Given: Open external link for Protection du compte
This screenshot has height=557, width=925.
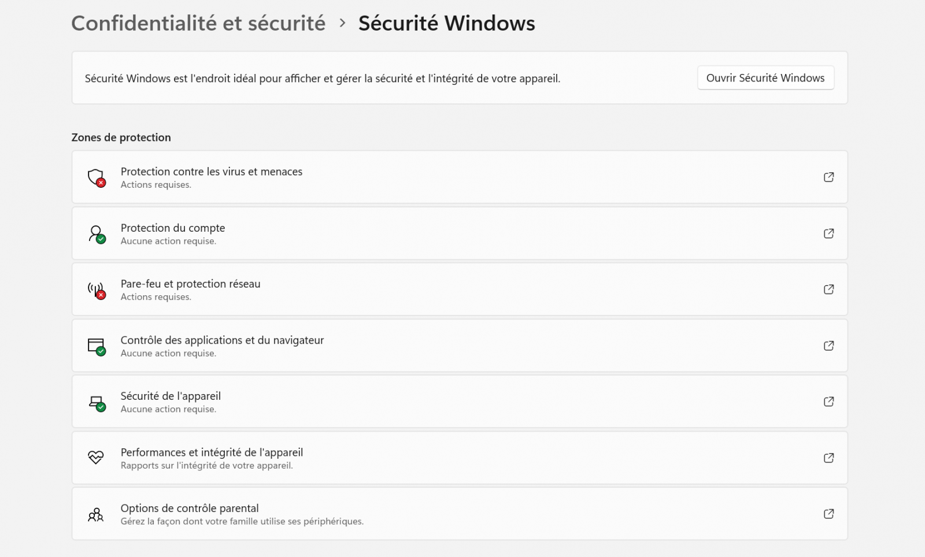Looking at the screenshot, I should 828,233.
